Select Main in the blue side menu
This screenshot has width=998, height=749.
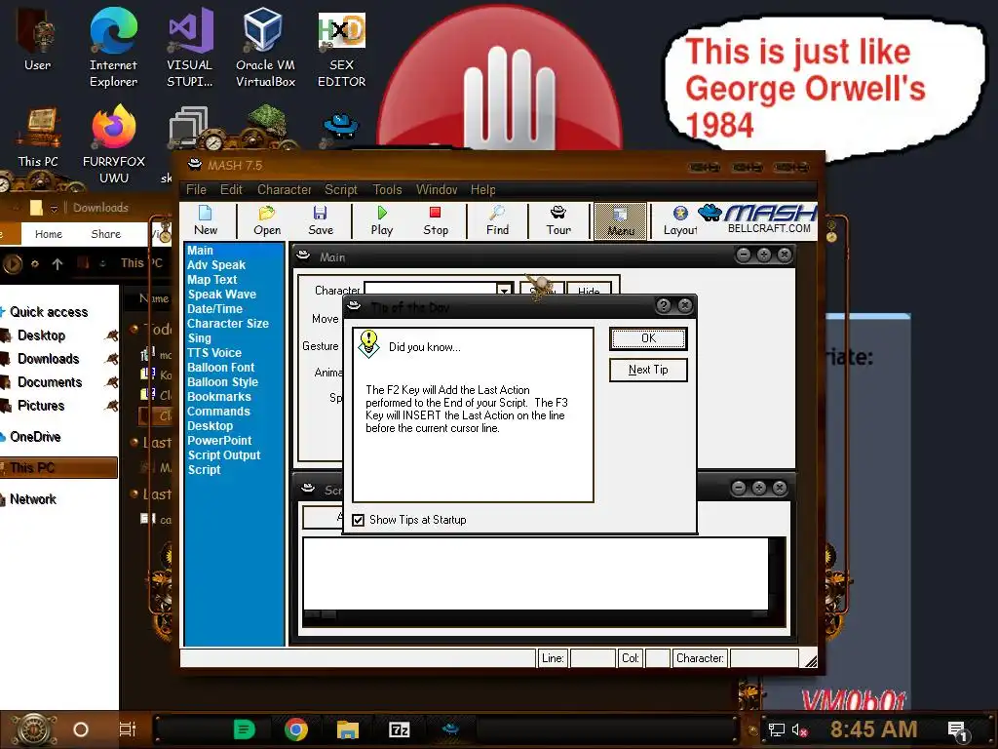pyautogui.click(x=200, y=251)
